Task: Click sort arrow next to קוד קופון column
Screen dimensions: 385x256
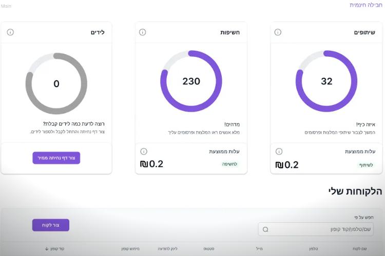Action: [x=47, y=249]
